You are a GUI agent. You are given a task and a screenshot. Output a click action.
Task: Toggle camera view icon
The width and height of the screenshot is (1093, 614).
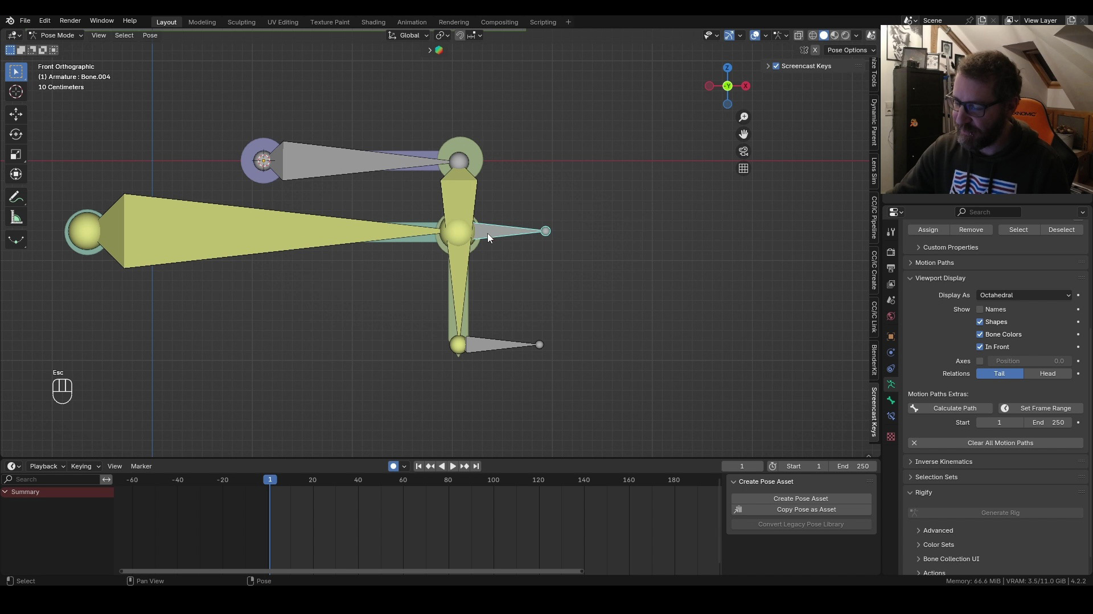click(743, 151)
